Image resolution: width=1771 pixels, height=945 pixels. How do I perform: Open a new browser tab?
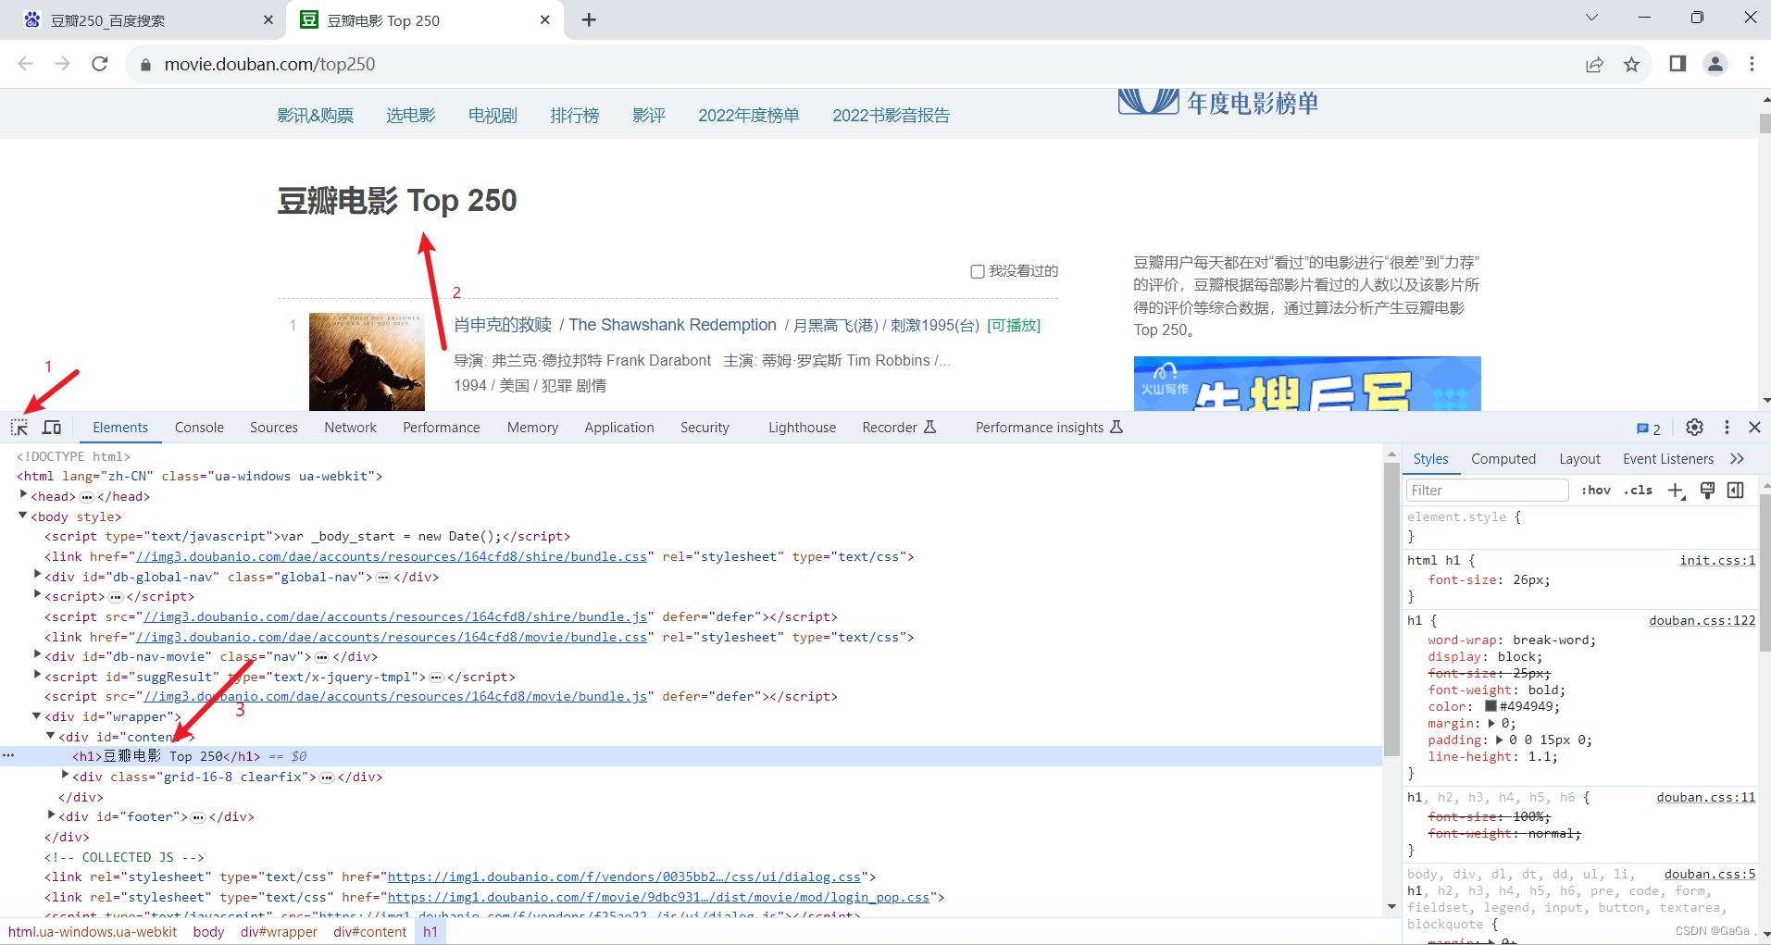pos(589,19)
